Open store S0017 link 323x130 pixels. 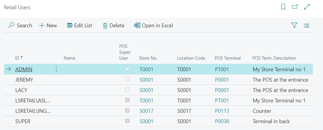[x=146, y=111]
